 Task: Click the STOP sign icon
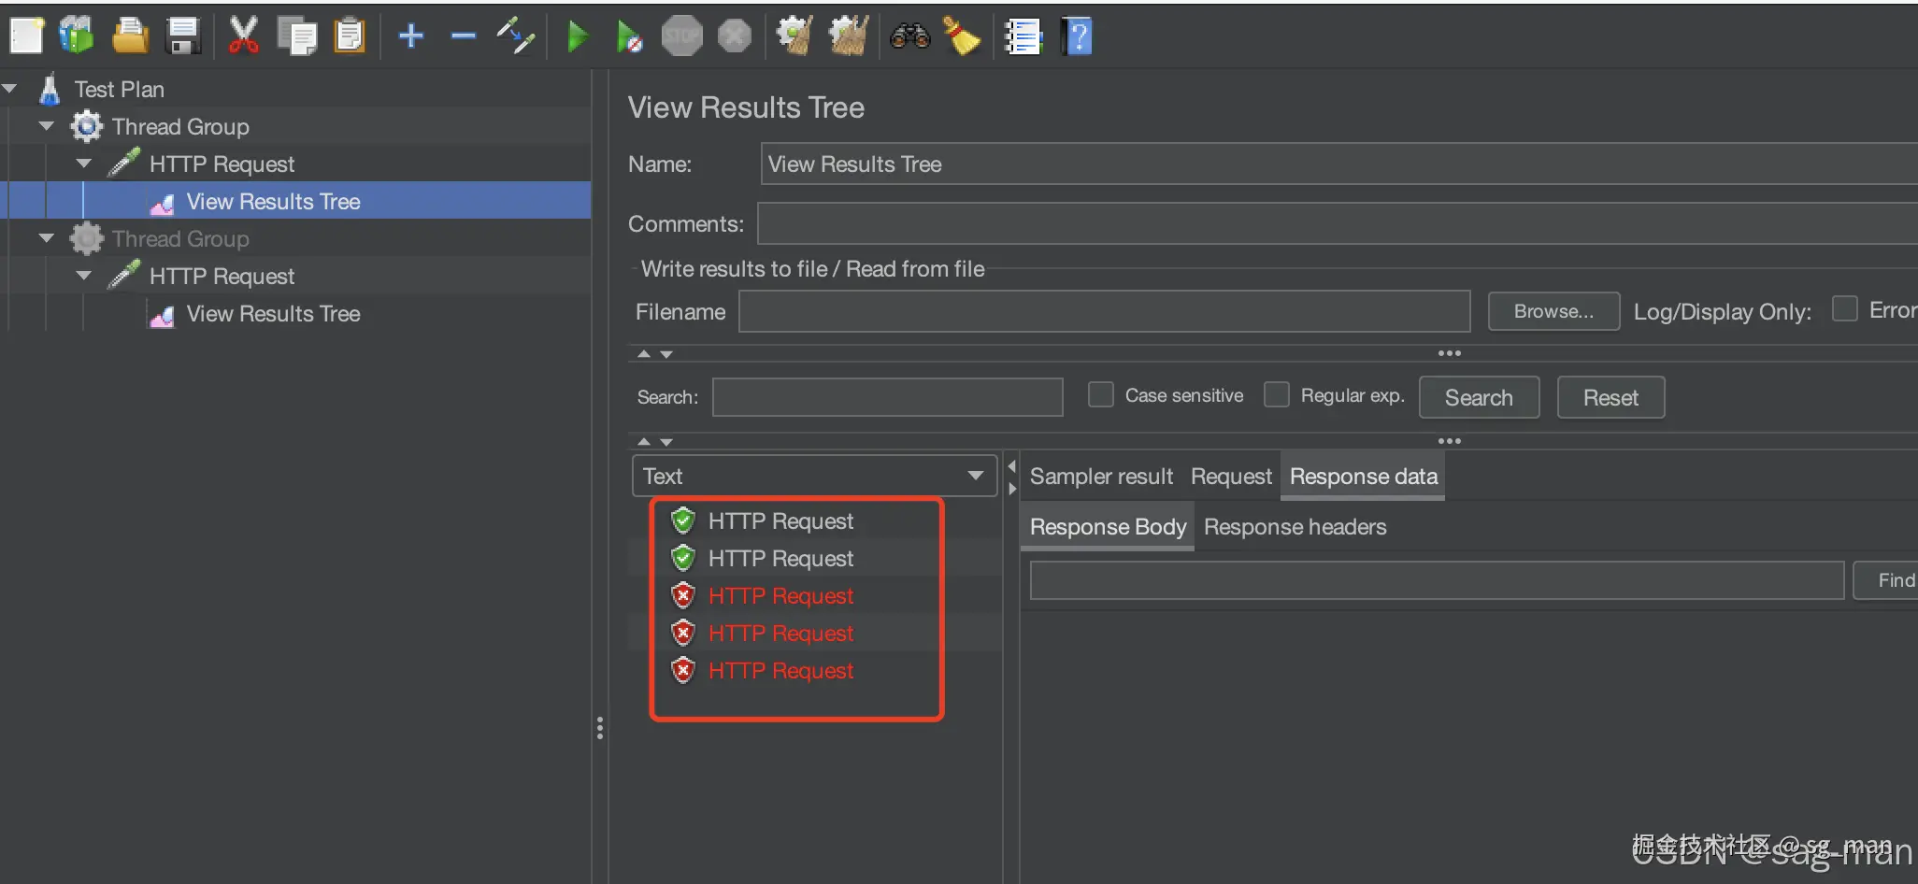[682, 36]
